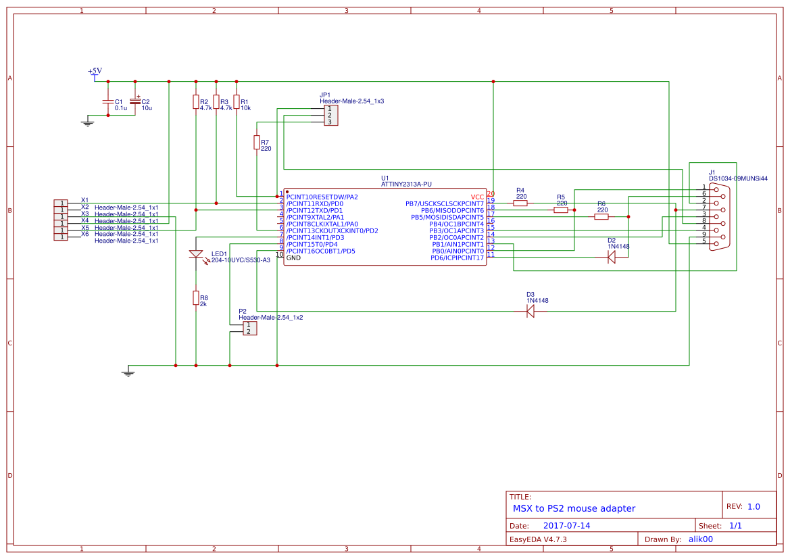
Task: Select the C2 10u polarized capacitor
Action: click(135, 101)
